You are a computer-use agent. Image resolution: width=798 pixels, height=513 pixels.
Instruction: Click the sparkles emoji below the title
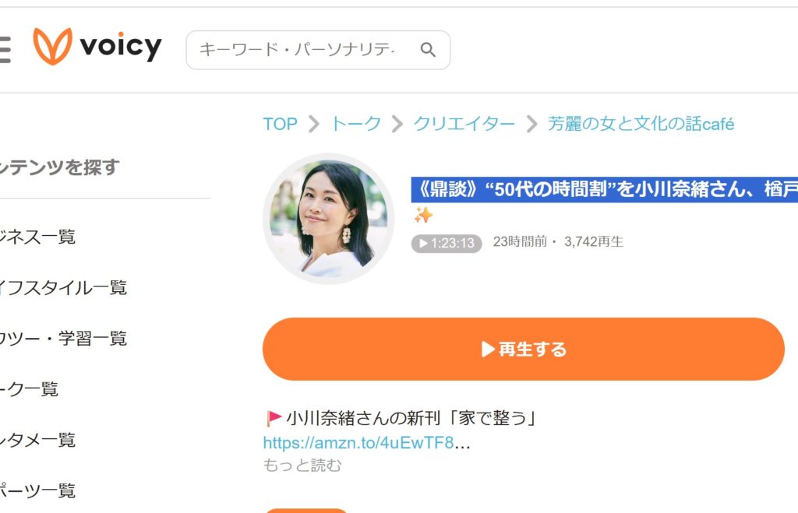pos(423,215)
